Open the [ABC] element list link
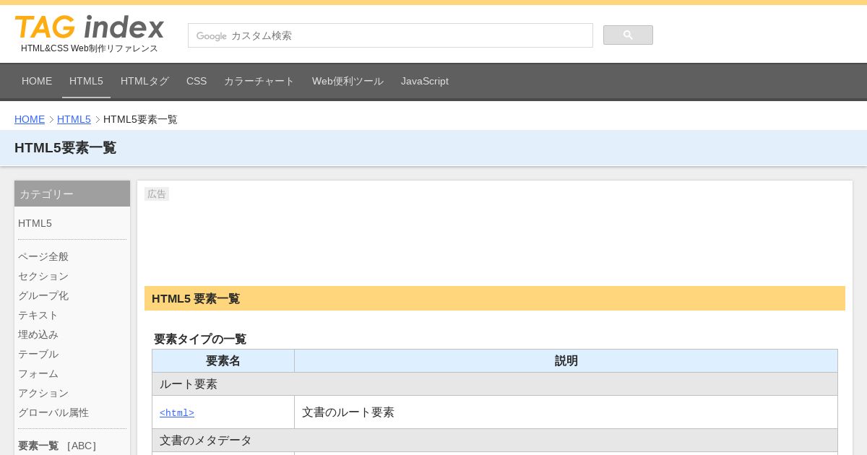 (81, 446)
